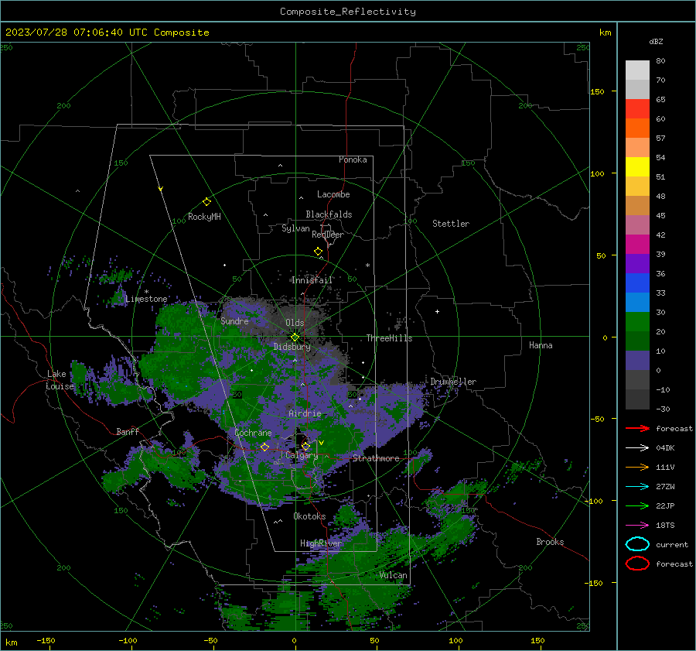Click the Blackfalds city label
Viewport: 696px width, 651px height.
tap(329, 214)
